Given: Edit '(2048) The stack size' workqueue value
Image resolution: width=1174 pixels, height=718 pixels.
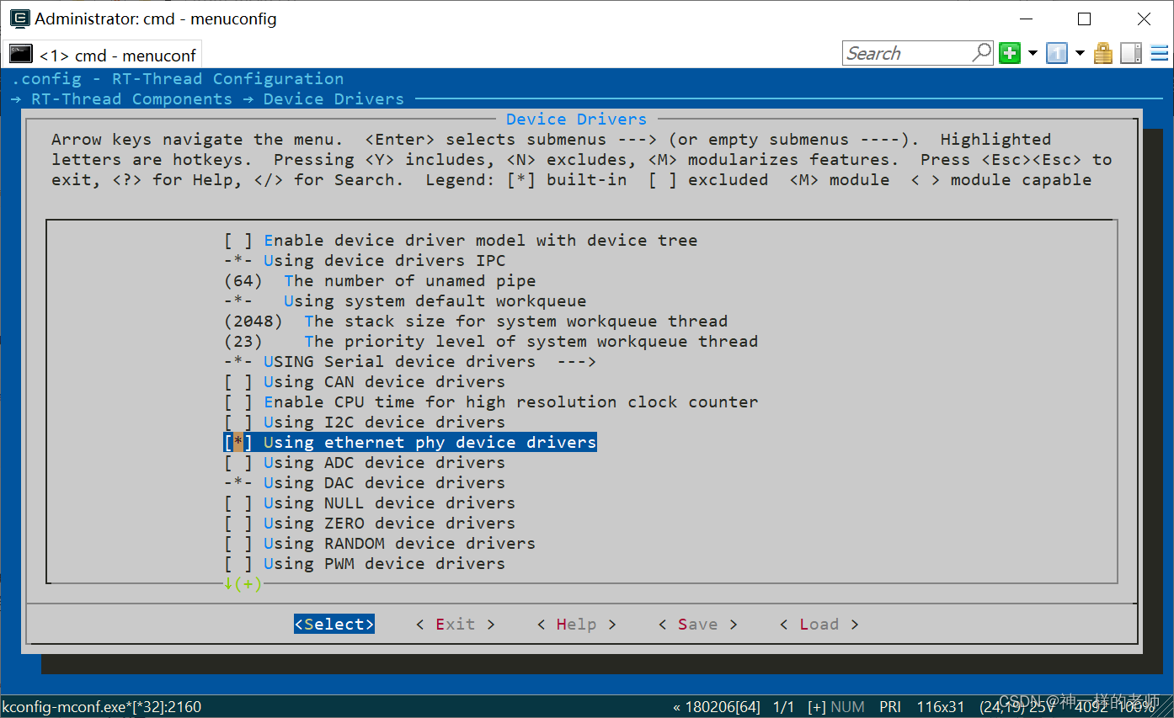Looking at the screenshot, I should (x=475, y=321).
